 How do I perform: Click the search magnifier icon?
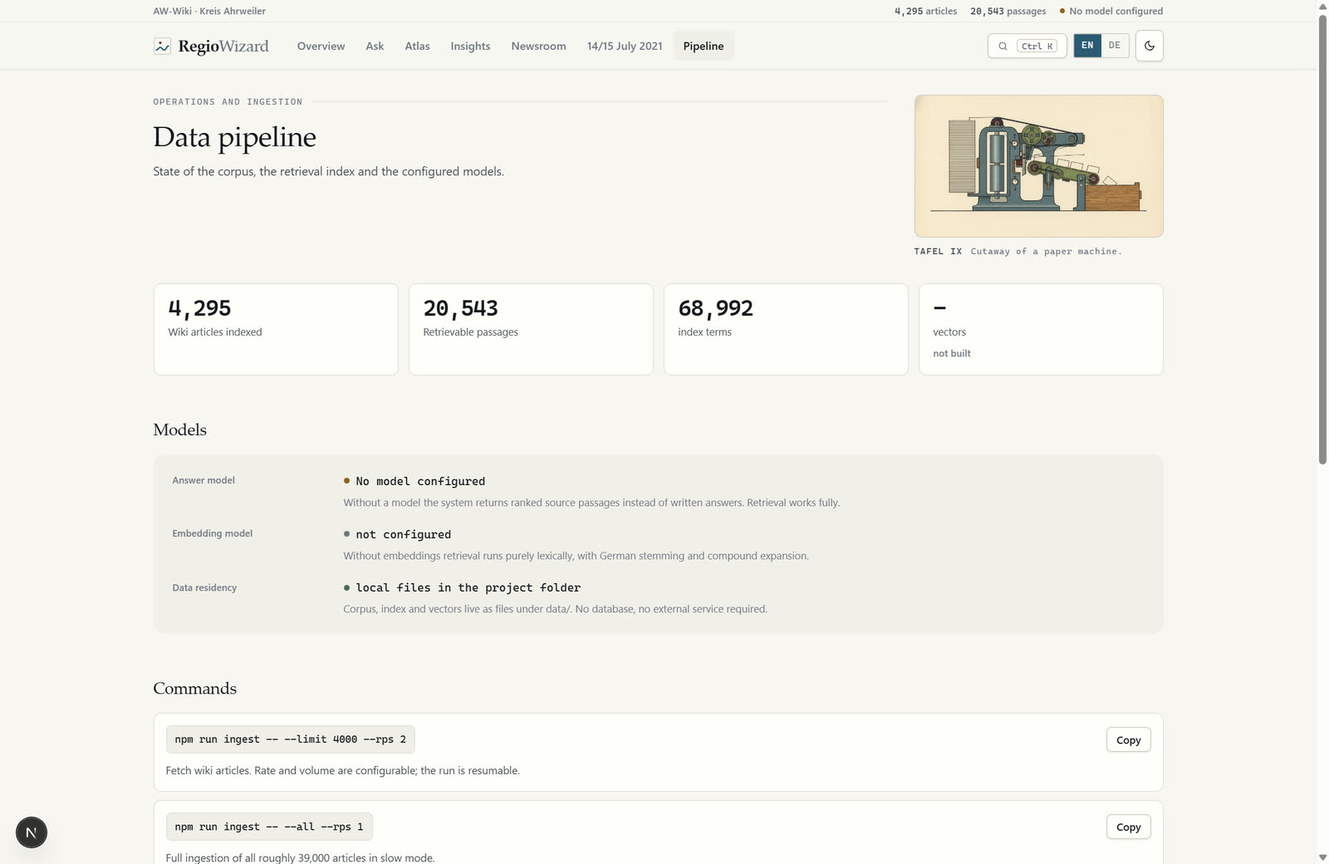pyautogui.click(x=1003, y=47)
